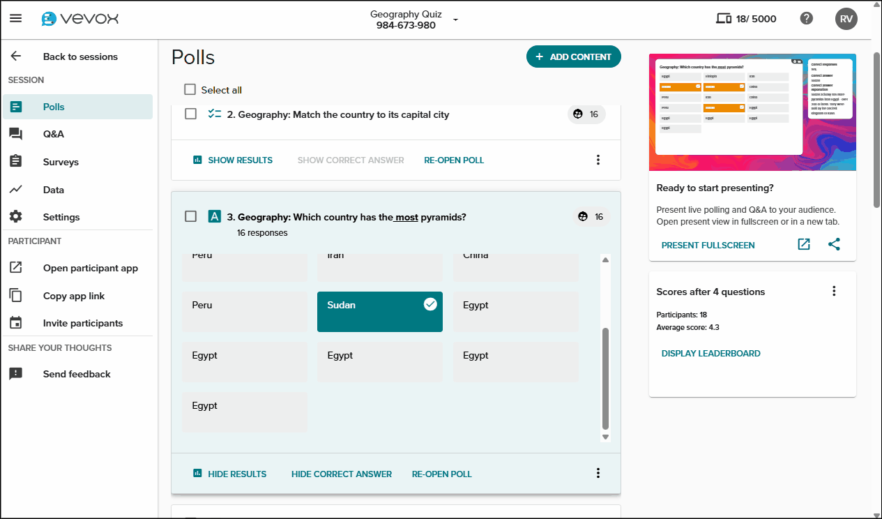Click the presentation preview thumbnail
The height and width of the screenshot is (519, 882).
752,112
